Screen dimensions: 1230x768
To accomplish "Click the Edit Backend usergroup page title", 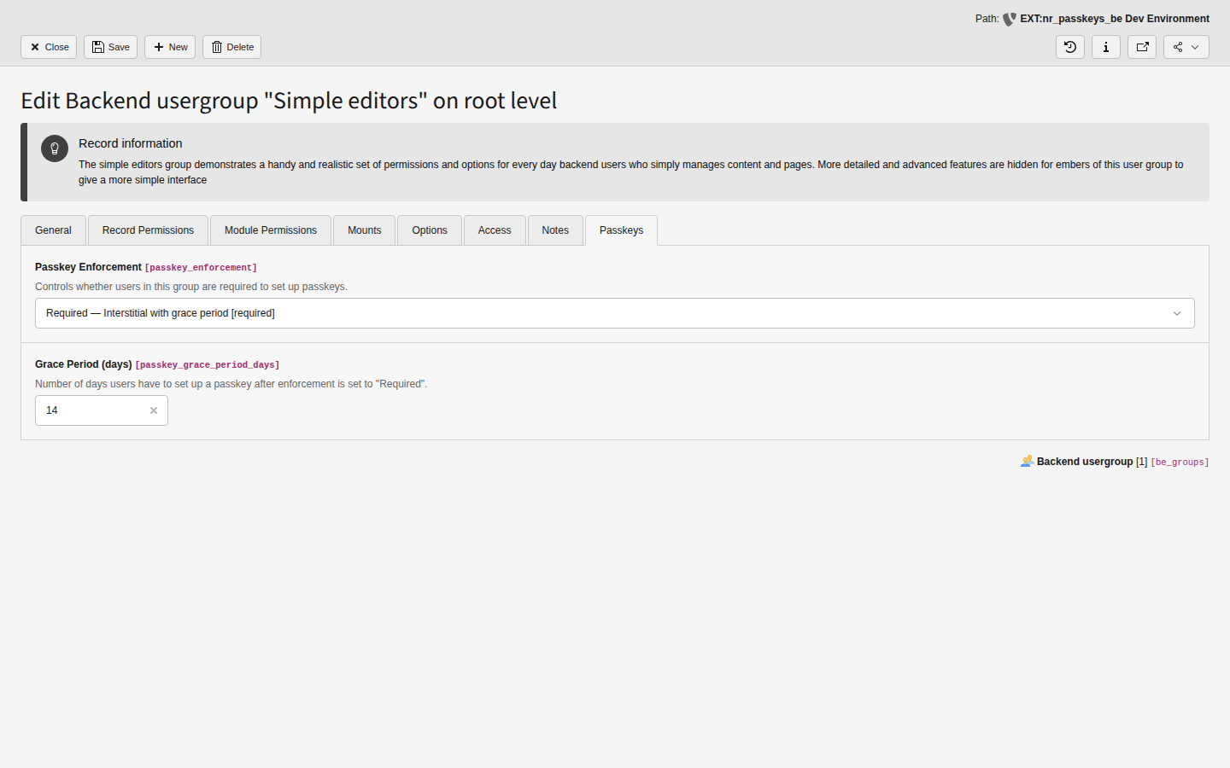I will point(289,101).
